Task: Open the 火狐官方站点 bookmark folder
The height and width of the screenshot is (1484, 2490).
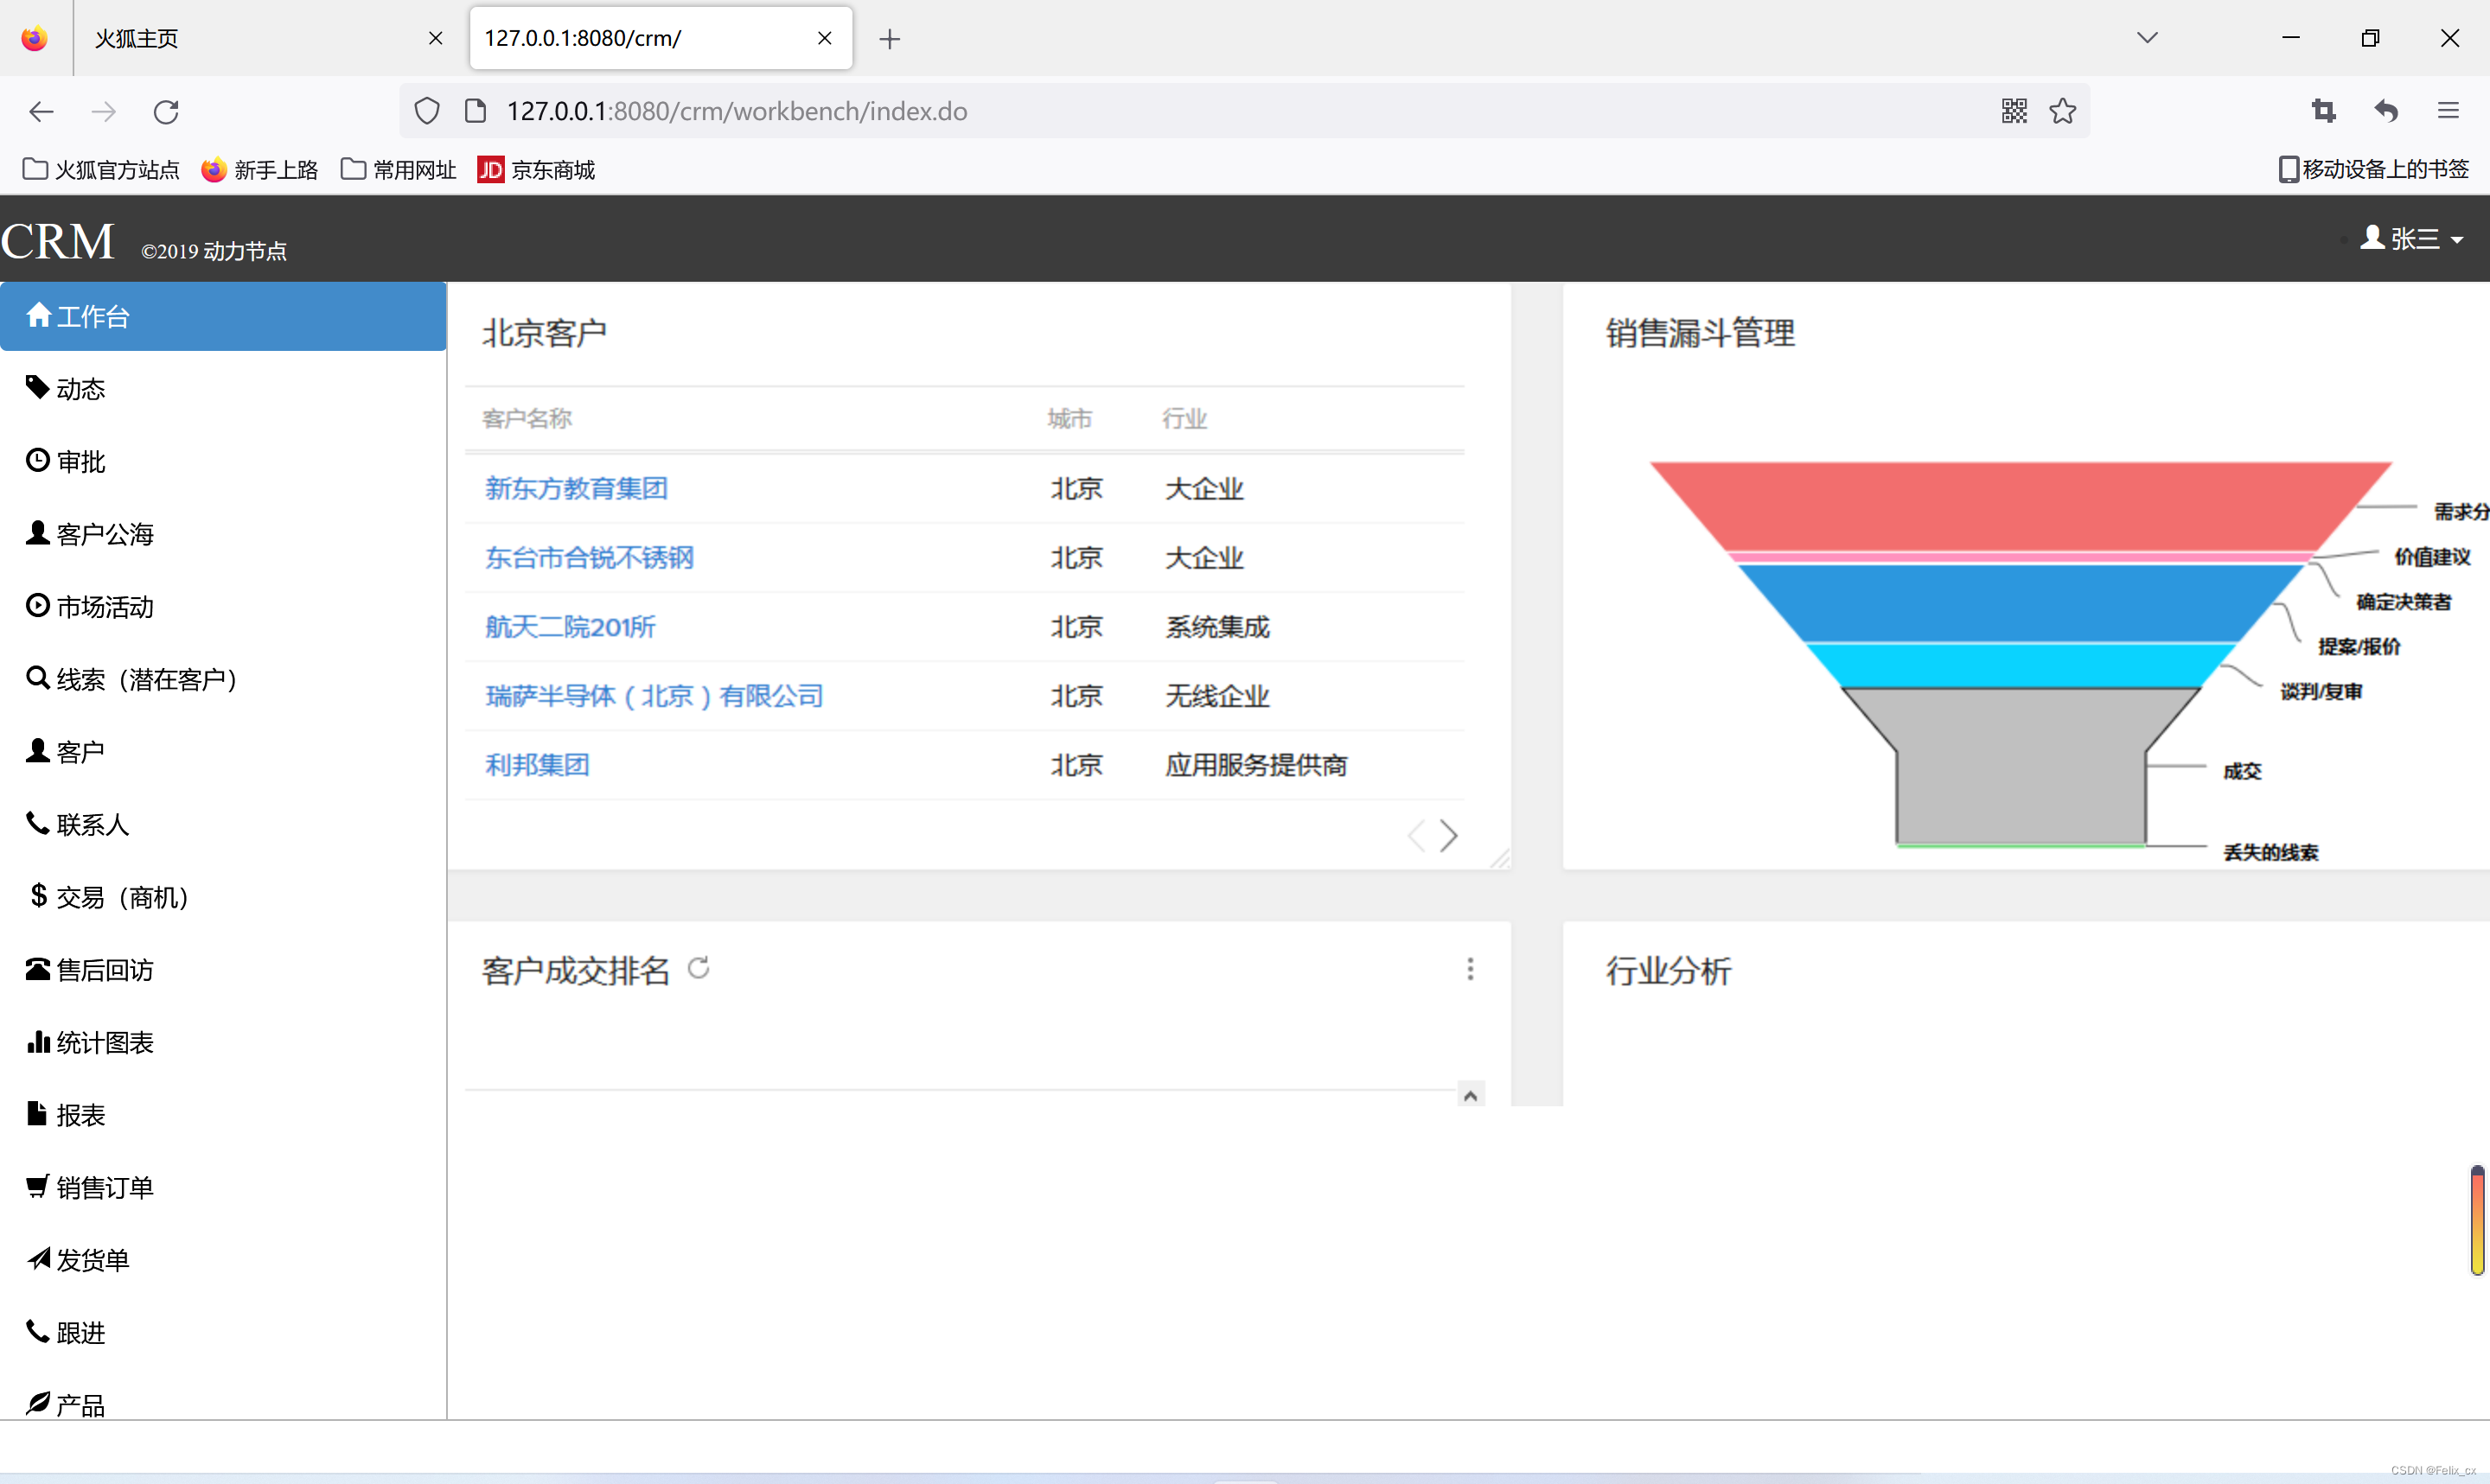Action: (101, 169)
